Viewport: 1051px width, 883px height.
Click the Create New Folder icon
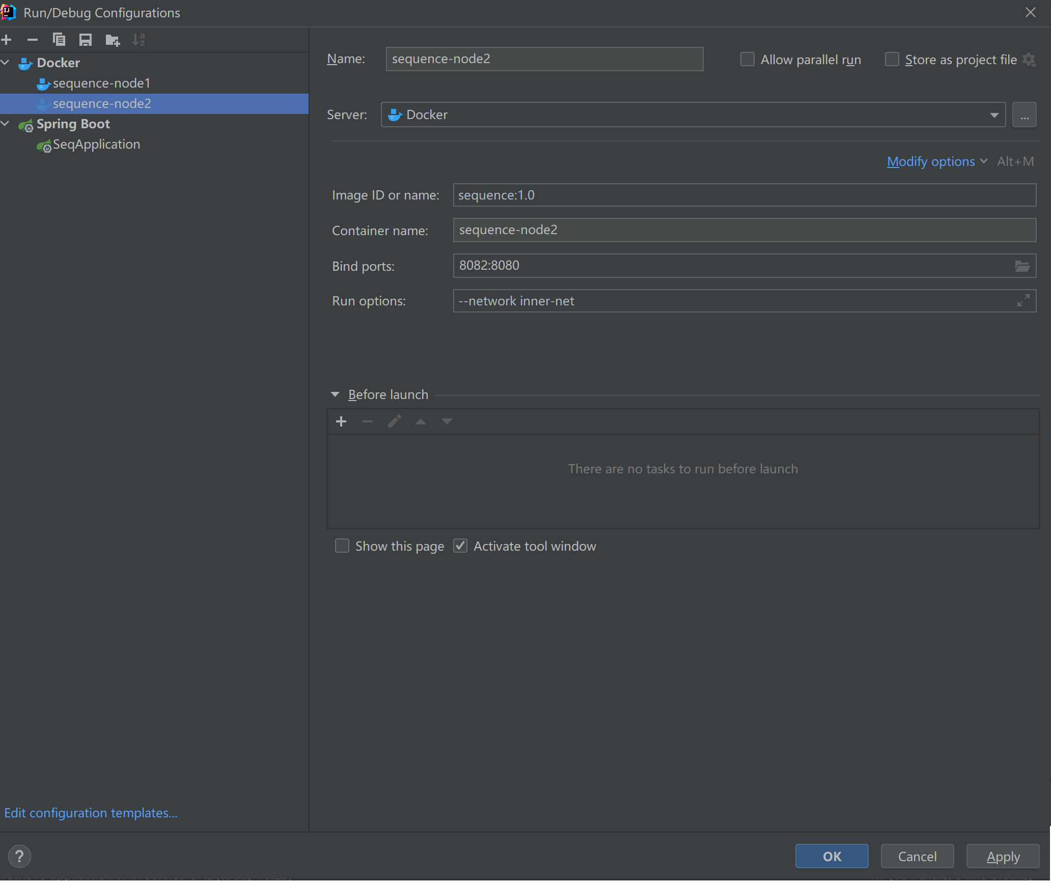click(112, 40)
